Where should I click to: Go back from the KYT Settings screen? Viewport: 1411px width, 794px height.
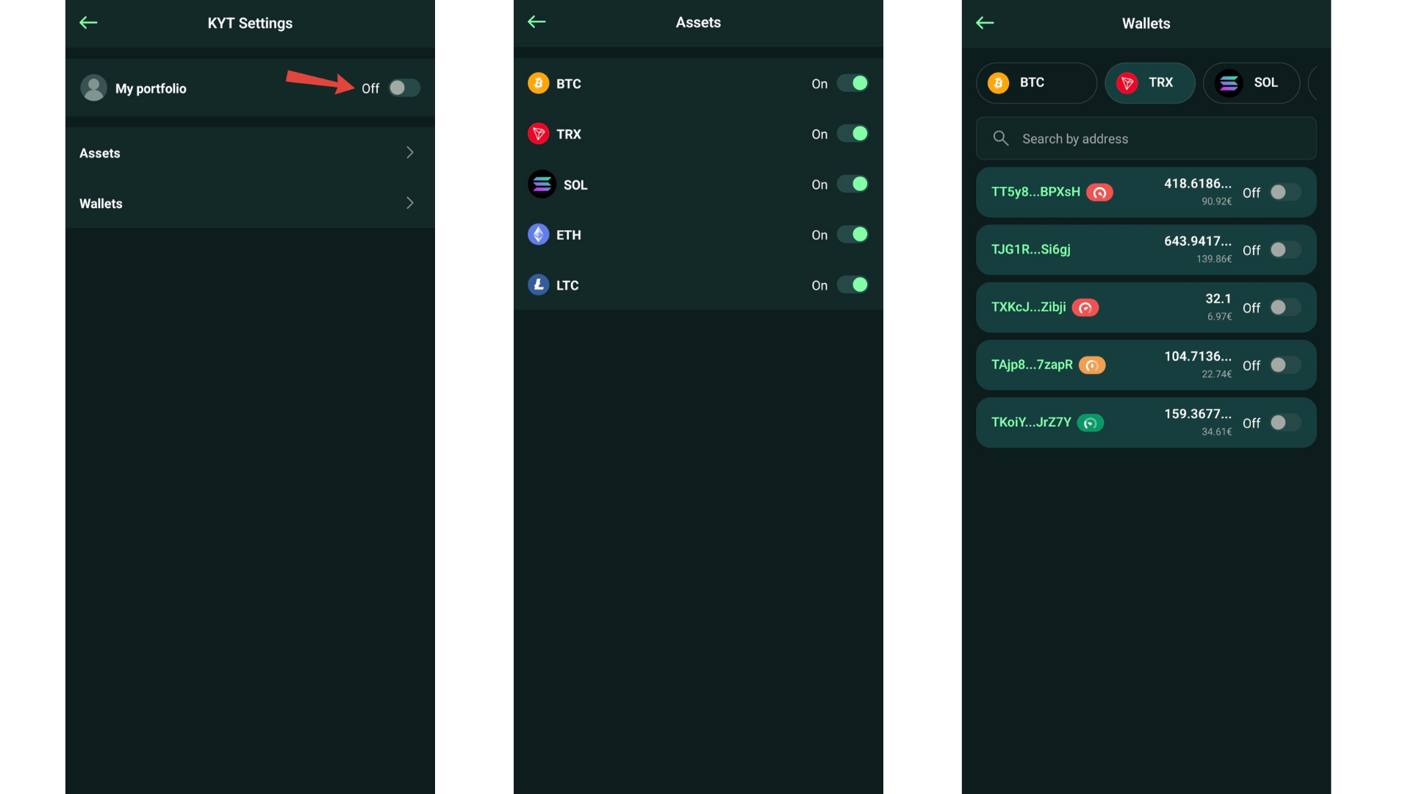pos(88,23)
